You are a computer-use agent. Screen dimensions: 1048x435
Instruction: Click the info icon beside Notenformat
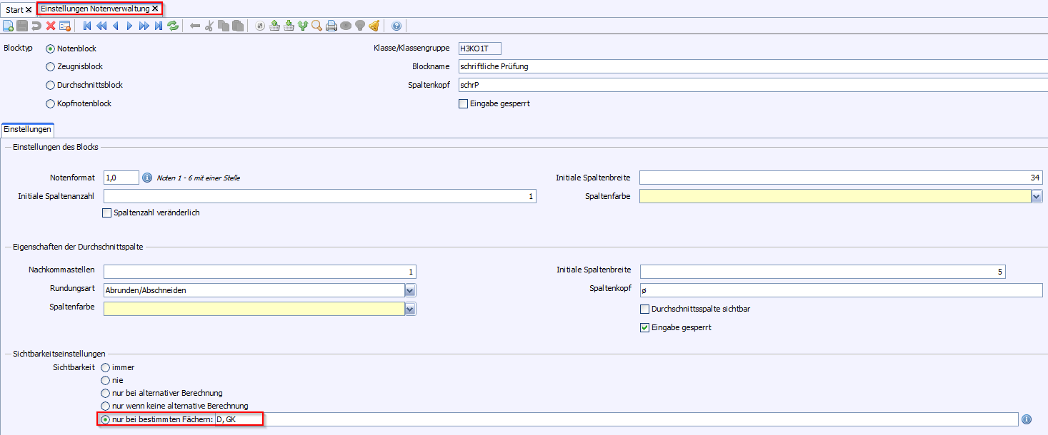(147, 178)
